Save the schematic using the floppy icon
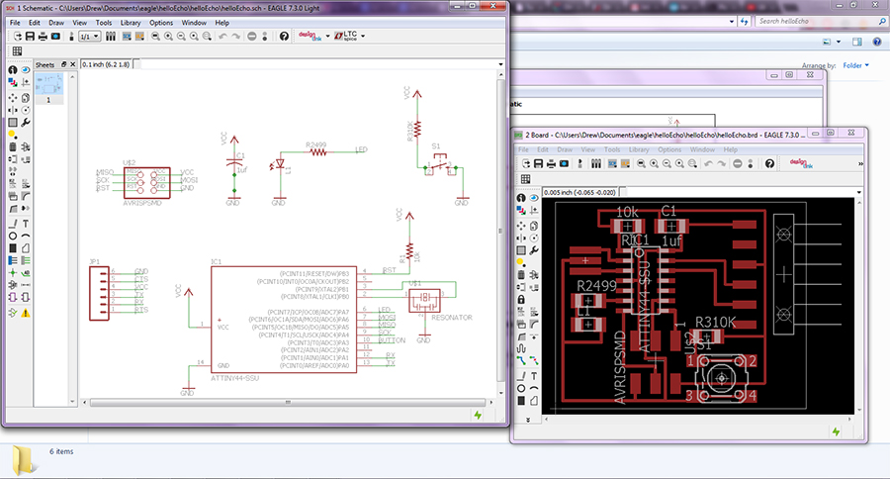 tap(30, 37)
